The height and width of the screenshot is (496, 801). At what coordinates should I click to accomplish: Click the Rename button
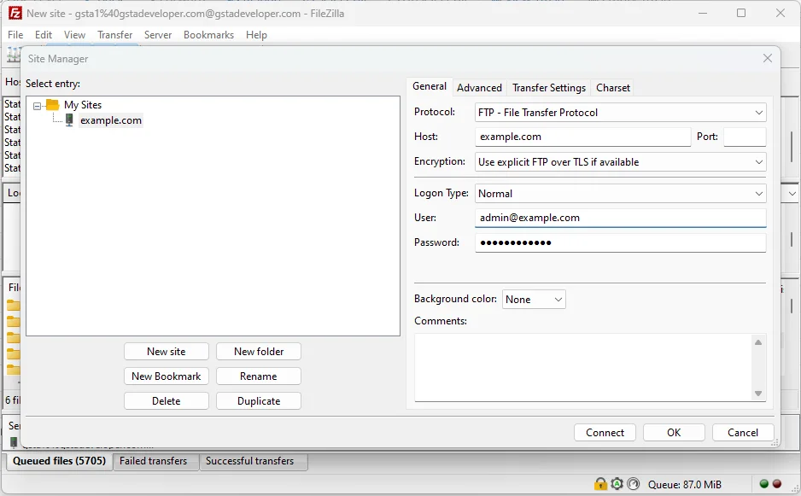pos(259,376)
